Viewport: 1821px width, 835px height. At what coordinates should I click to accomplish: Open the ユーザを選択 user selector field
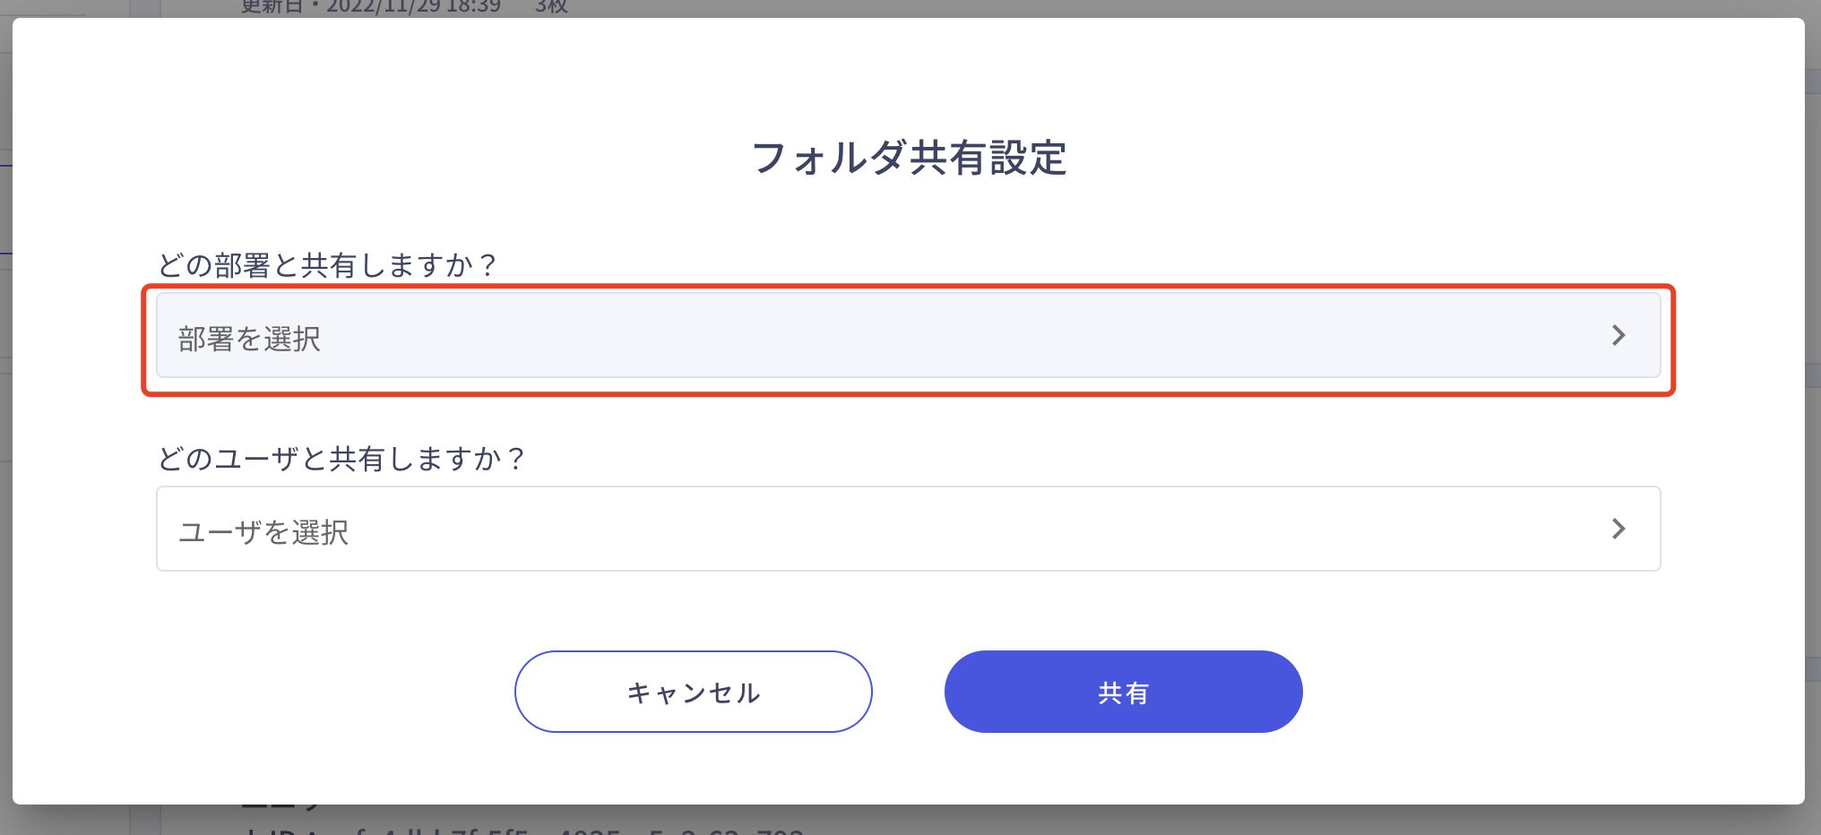click(x=908, y=529)
